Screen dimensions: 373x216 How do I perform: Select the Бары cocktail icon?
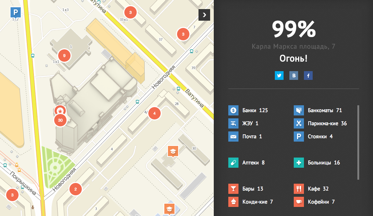(x=233, y=189)
